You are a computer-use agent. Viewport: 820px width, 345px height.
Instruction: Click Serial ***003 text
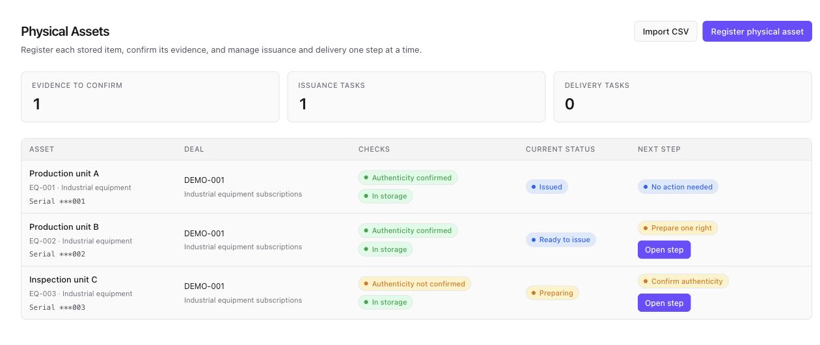tap(57, 308)
